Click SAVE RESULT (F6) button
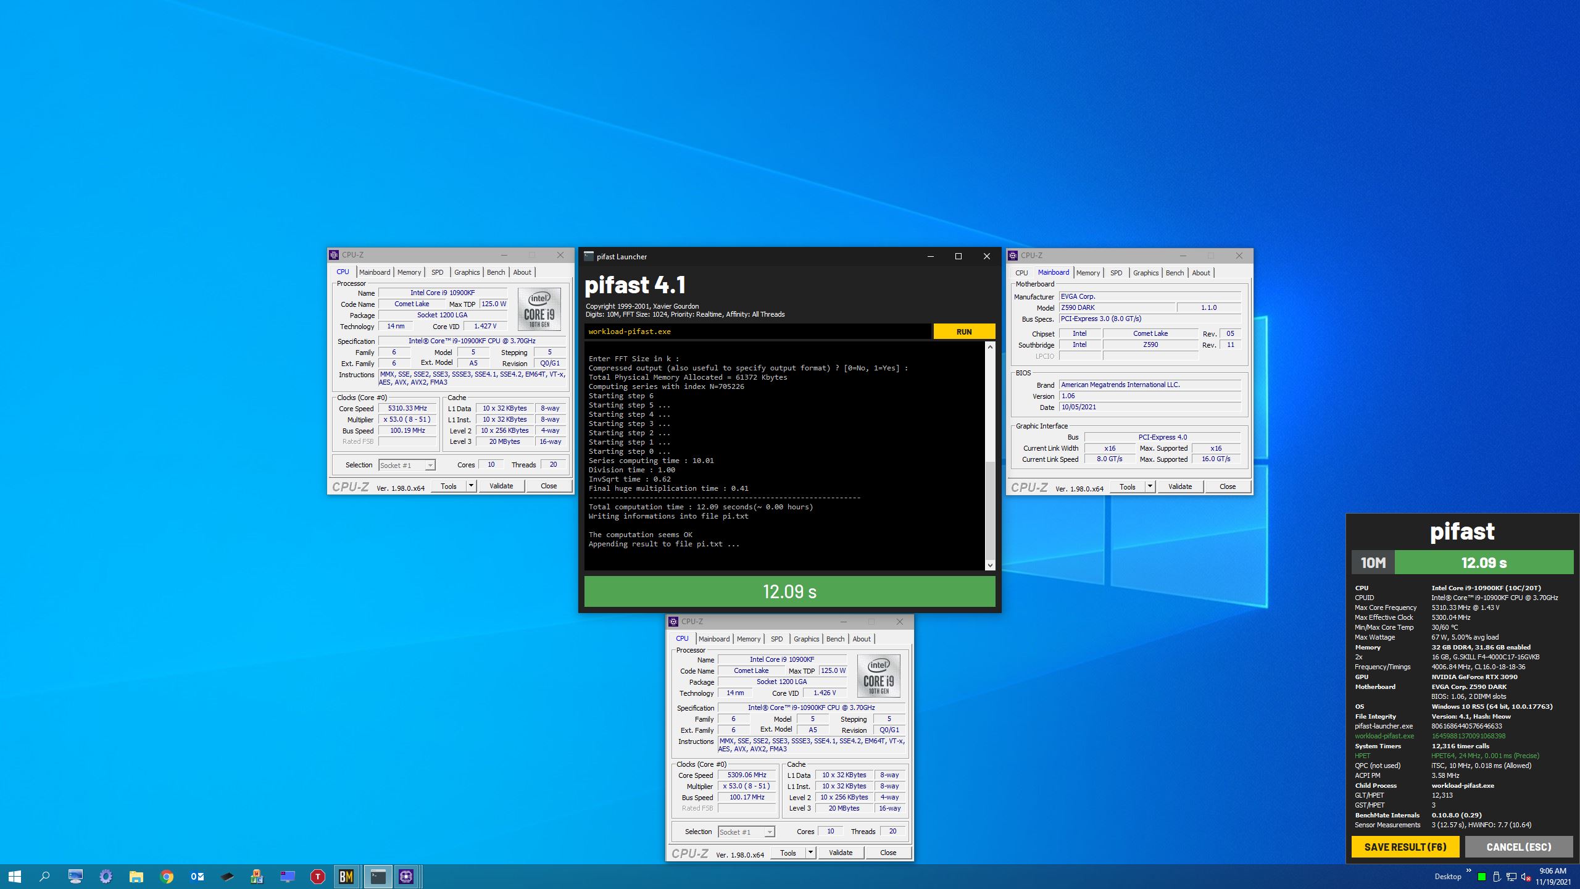This screenshot has height=889, width=1580. tap(1405, 847)
